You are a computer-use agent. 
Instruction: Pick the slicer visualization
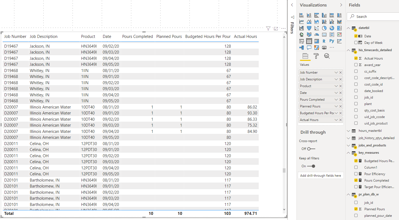pos(302,41)
